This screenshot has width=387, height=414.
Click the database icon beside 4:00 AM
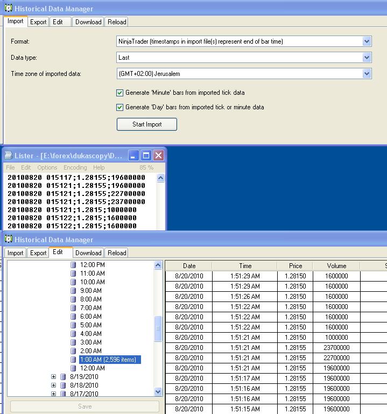(x=73, y=334)
